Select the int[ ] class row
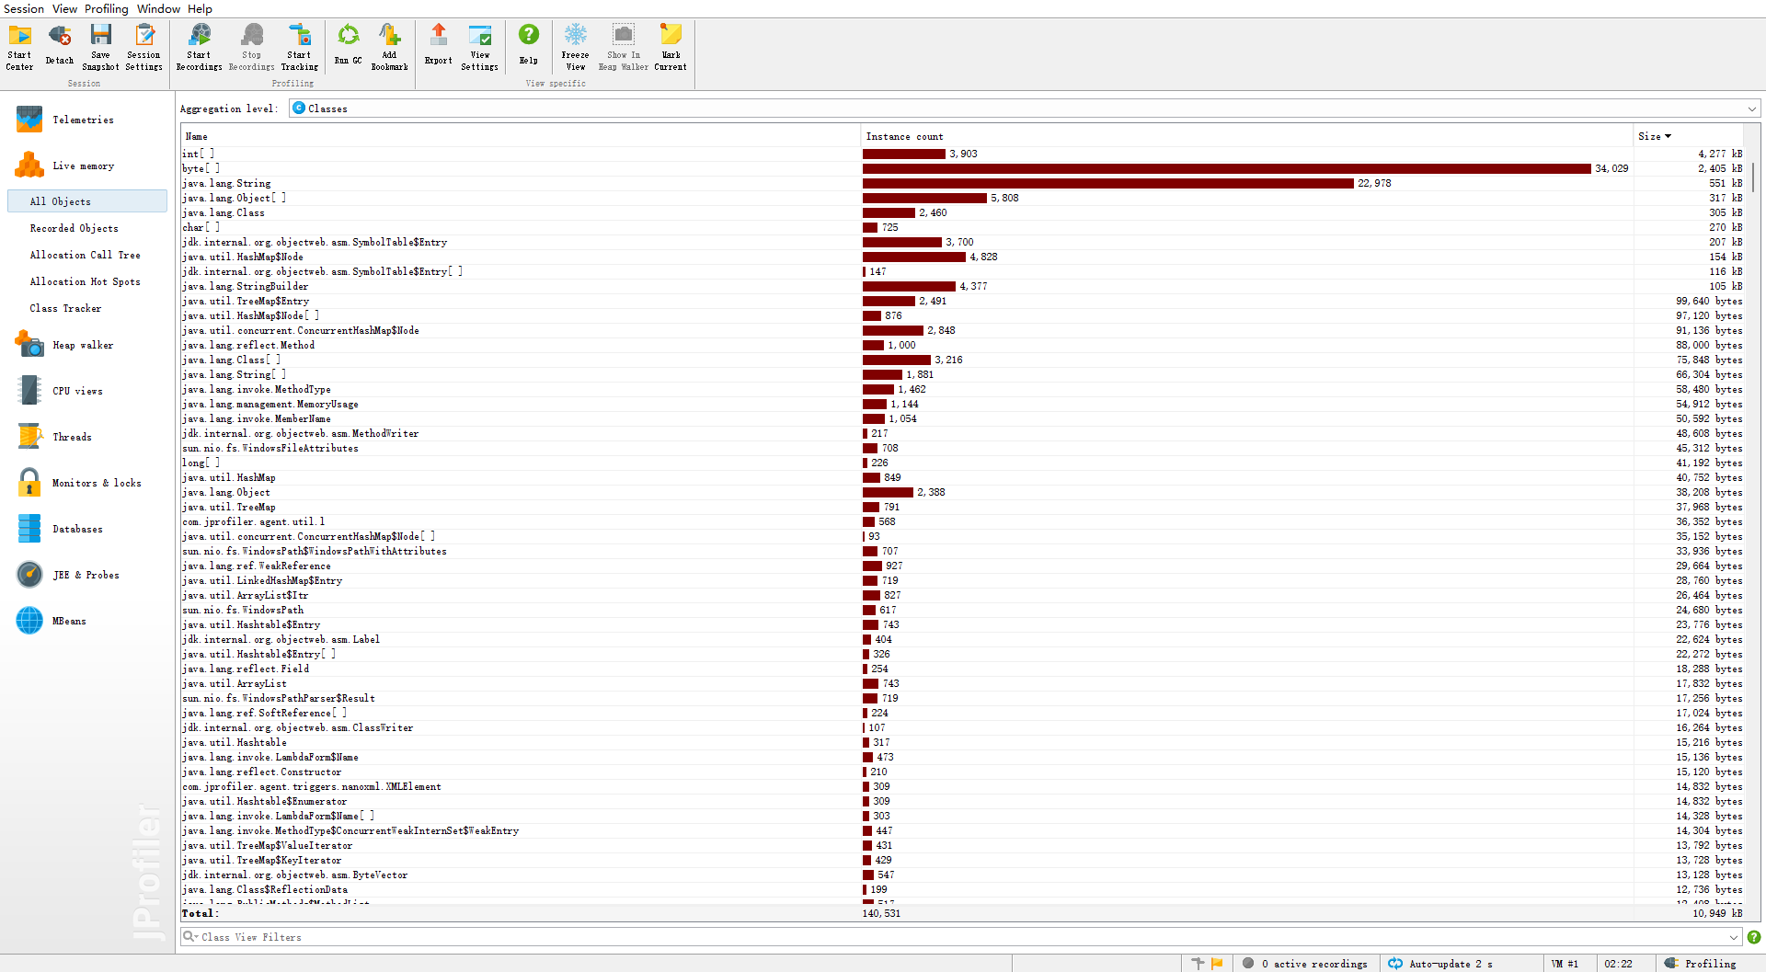The image size is (1766, 972). pos(962,154)
